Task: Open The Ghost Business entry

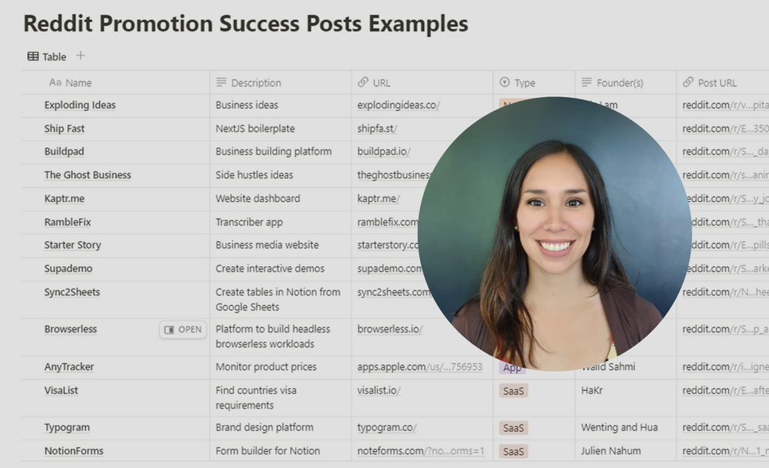Action: click(x=88, y=175)
